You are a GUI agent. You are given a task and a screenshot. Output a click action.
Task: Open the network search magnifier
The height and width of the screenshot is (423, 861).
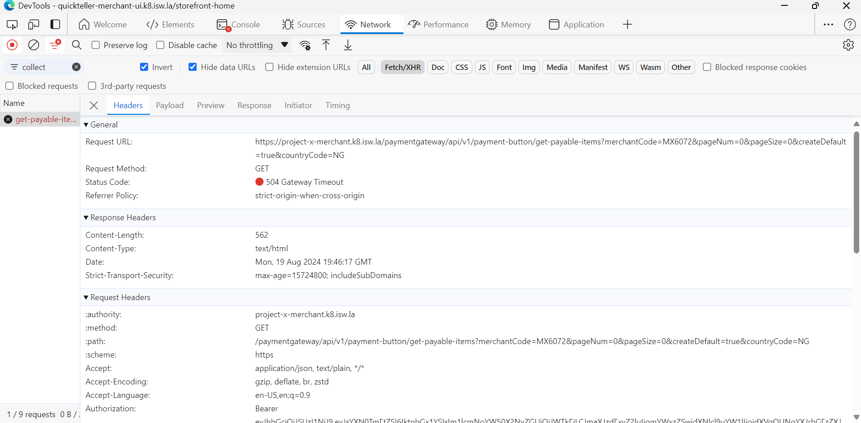[x=77, y=45]
